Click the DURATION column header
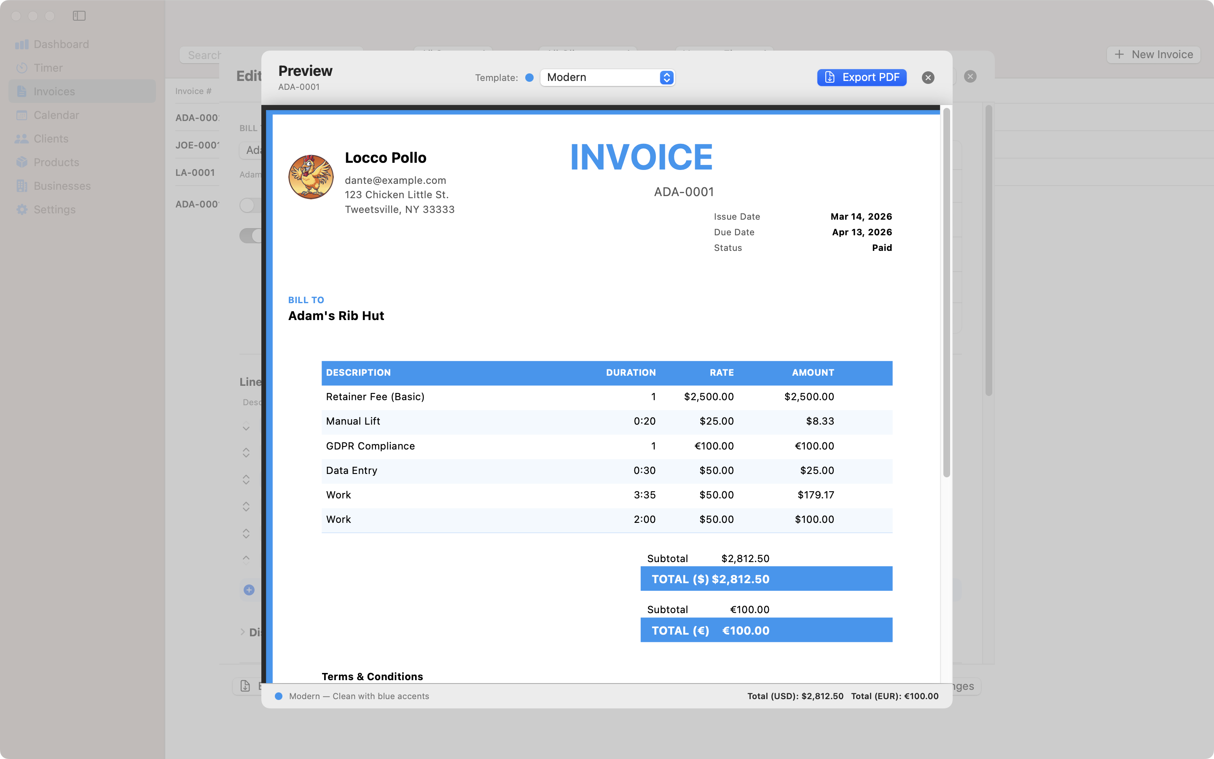The width and height of the screenshot is (1214, 759). click(x=631, y=372)
